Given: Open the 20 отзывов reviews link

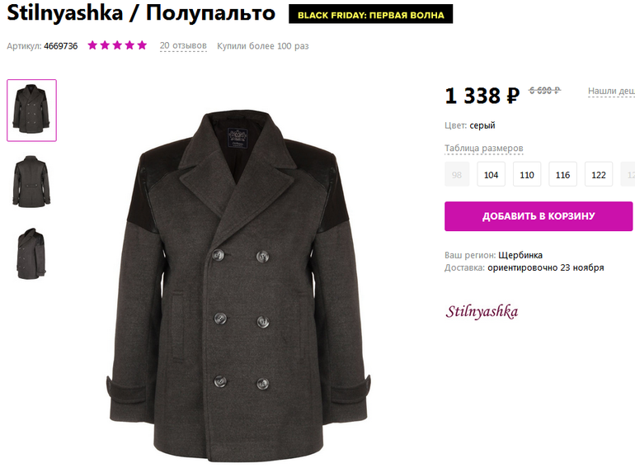Looking at the screenshot, I should (183, 45).
